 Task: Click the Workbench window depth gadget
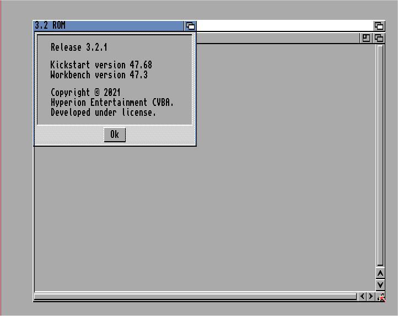coord(379,38)
